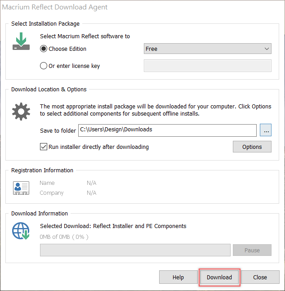Click the Macrium Reflect Download Agent title
Screen dimensions: 285x291
(x=55, y=8)
